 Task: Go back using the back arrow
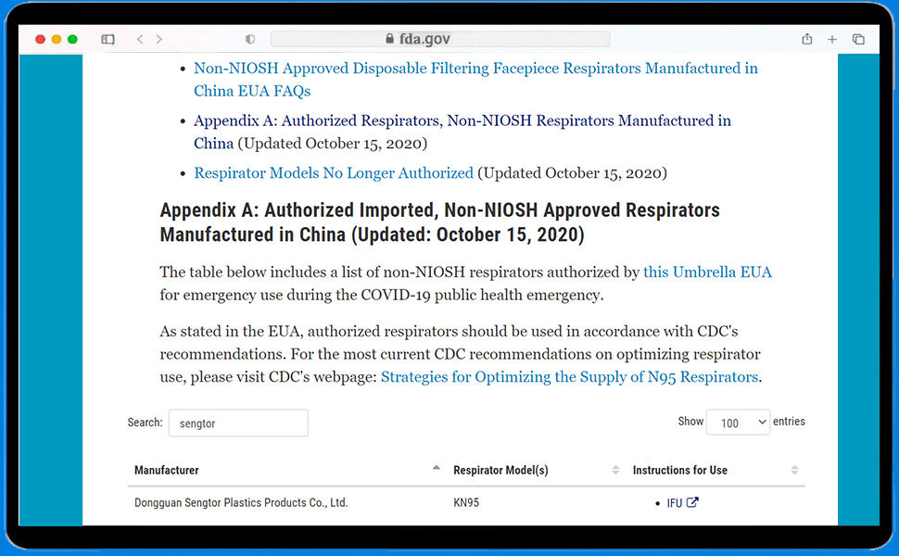(140, 40)
